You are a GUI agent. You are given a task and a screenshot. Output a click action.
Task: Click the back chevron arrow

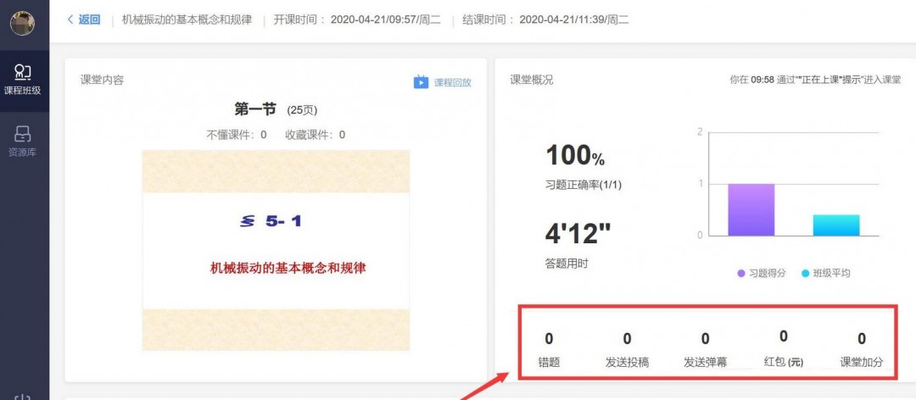coord(70,19)
